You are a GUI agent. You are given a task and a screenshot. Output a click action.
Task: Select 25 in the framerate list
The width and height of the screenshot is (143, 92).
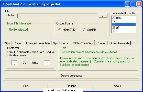click(124, 24)
